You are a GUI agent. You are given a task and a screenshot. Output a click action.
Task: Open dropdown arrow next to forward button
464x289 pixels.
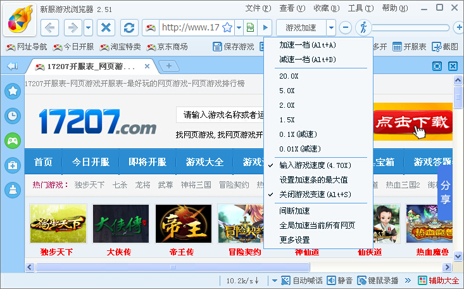[x=88, y=28]
